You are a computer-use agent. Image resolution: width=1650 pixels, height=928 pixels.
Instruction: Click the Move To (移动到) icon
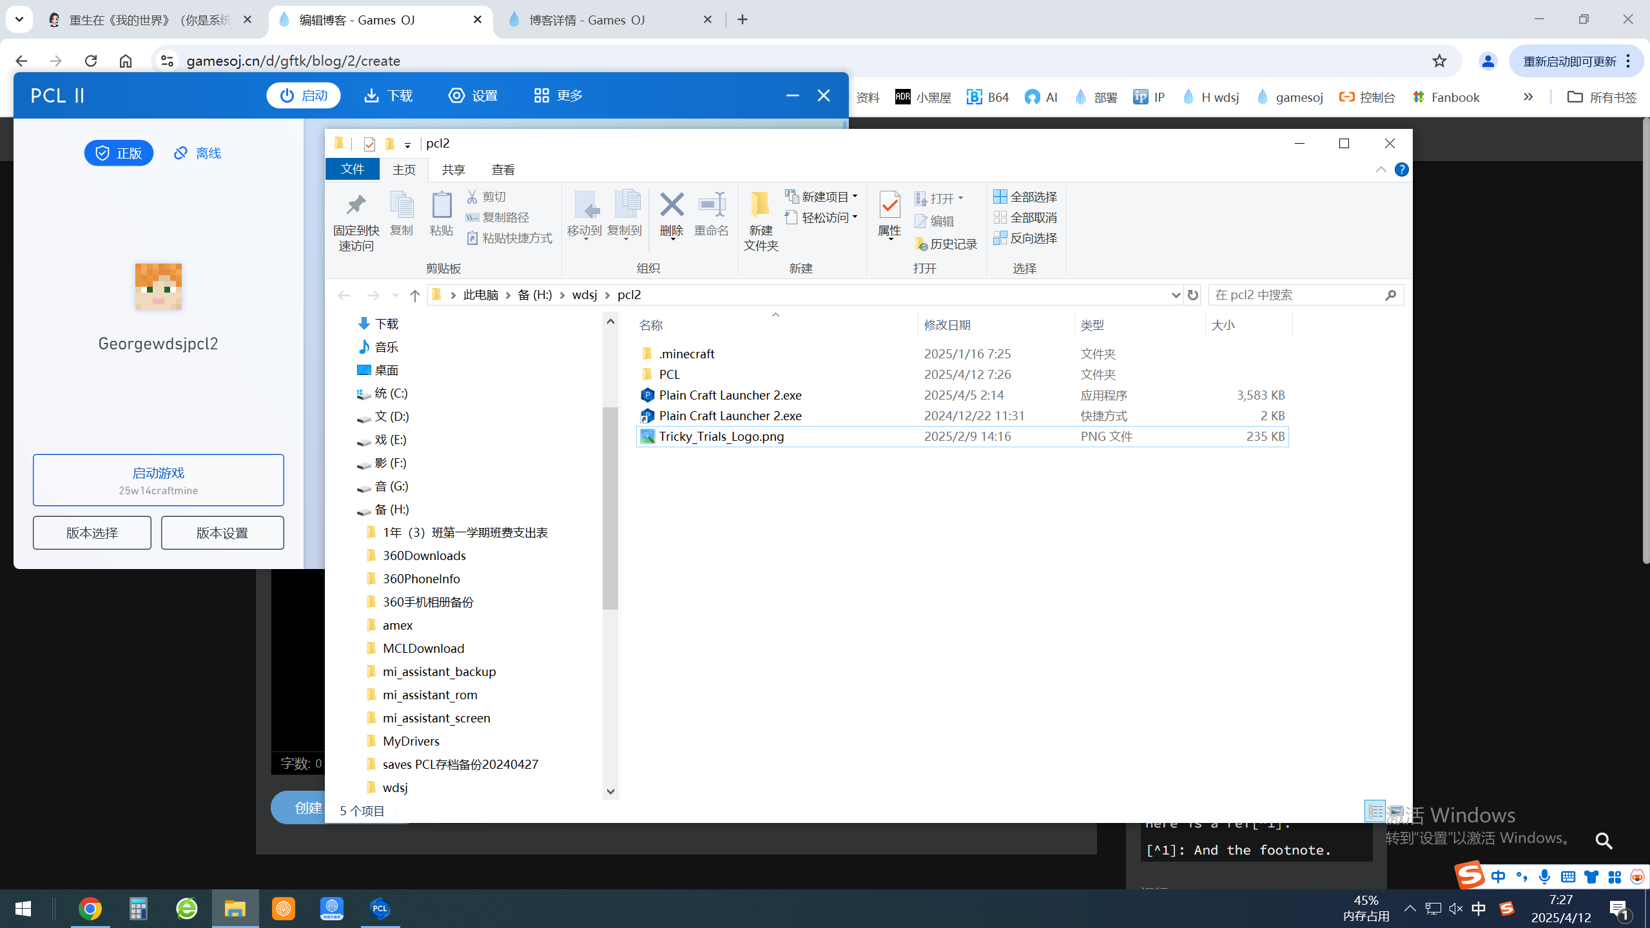click(585, 215)
